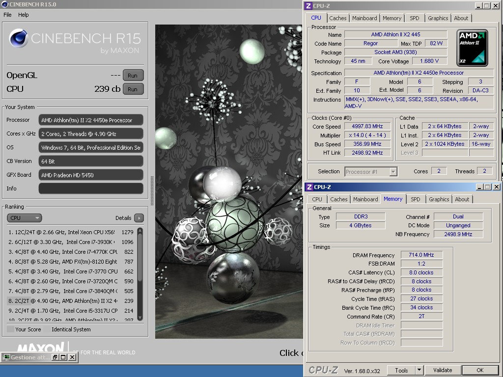503x377 pixels.
Task: Click the Cinebench title bar icon
Action: 4,4
